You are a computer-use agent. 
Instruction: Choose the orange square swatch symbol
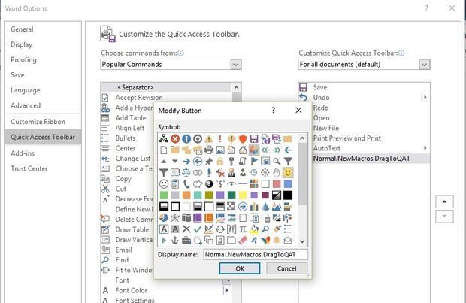[x=186, y=195]
